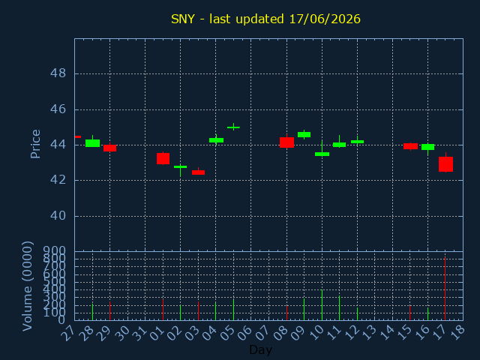
Task: Select the red candlestick on day 15
Action: point(410,146)
